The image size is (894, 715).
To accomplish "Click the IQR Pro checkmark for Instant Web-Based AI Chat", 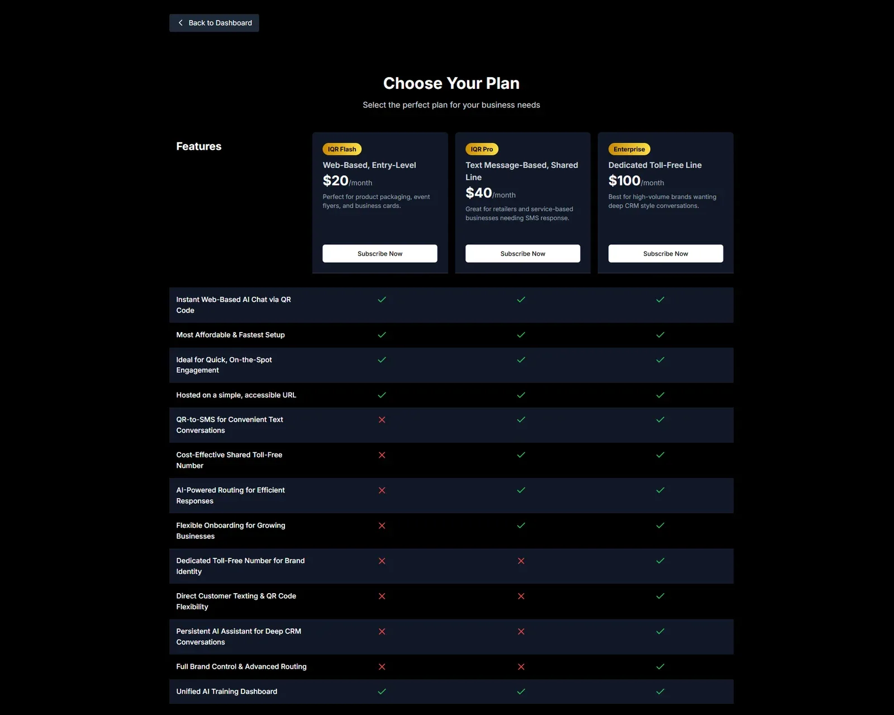I will (x=521, y=300).
